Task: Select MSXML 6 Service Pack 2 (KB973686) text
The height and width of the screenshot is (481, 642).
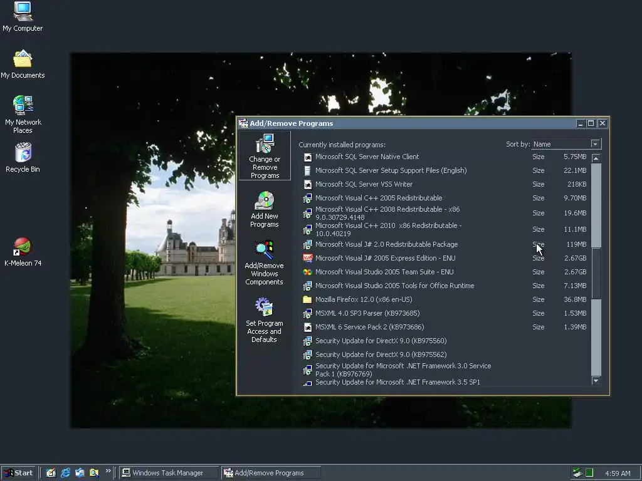Action: [370, 327]
